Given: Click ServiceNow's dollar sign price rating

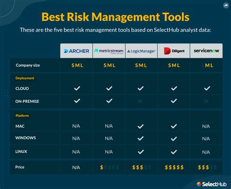Looking at the screenshot, I should (x=207, y=168).
